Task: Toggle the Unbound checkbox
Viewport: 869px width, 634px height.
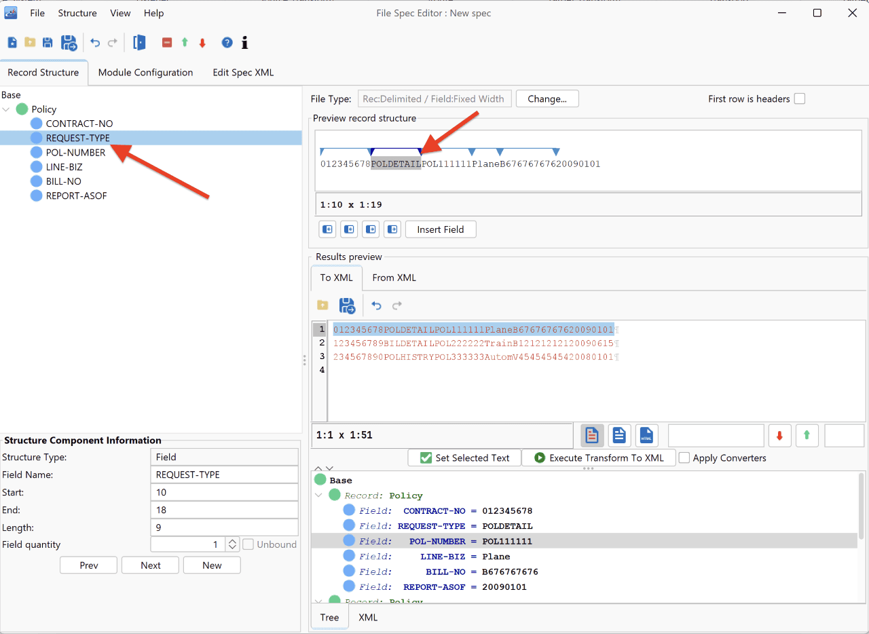Action: coord(248,544)
